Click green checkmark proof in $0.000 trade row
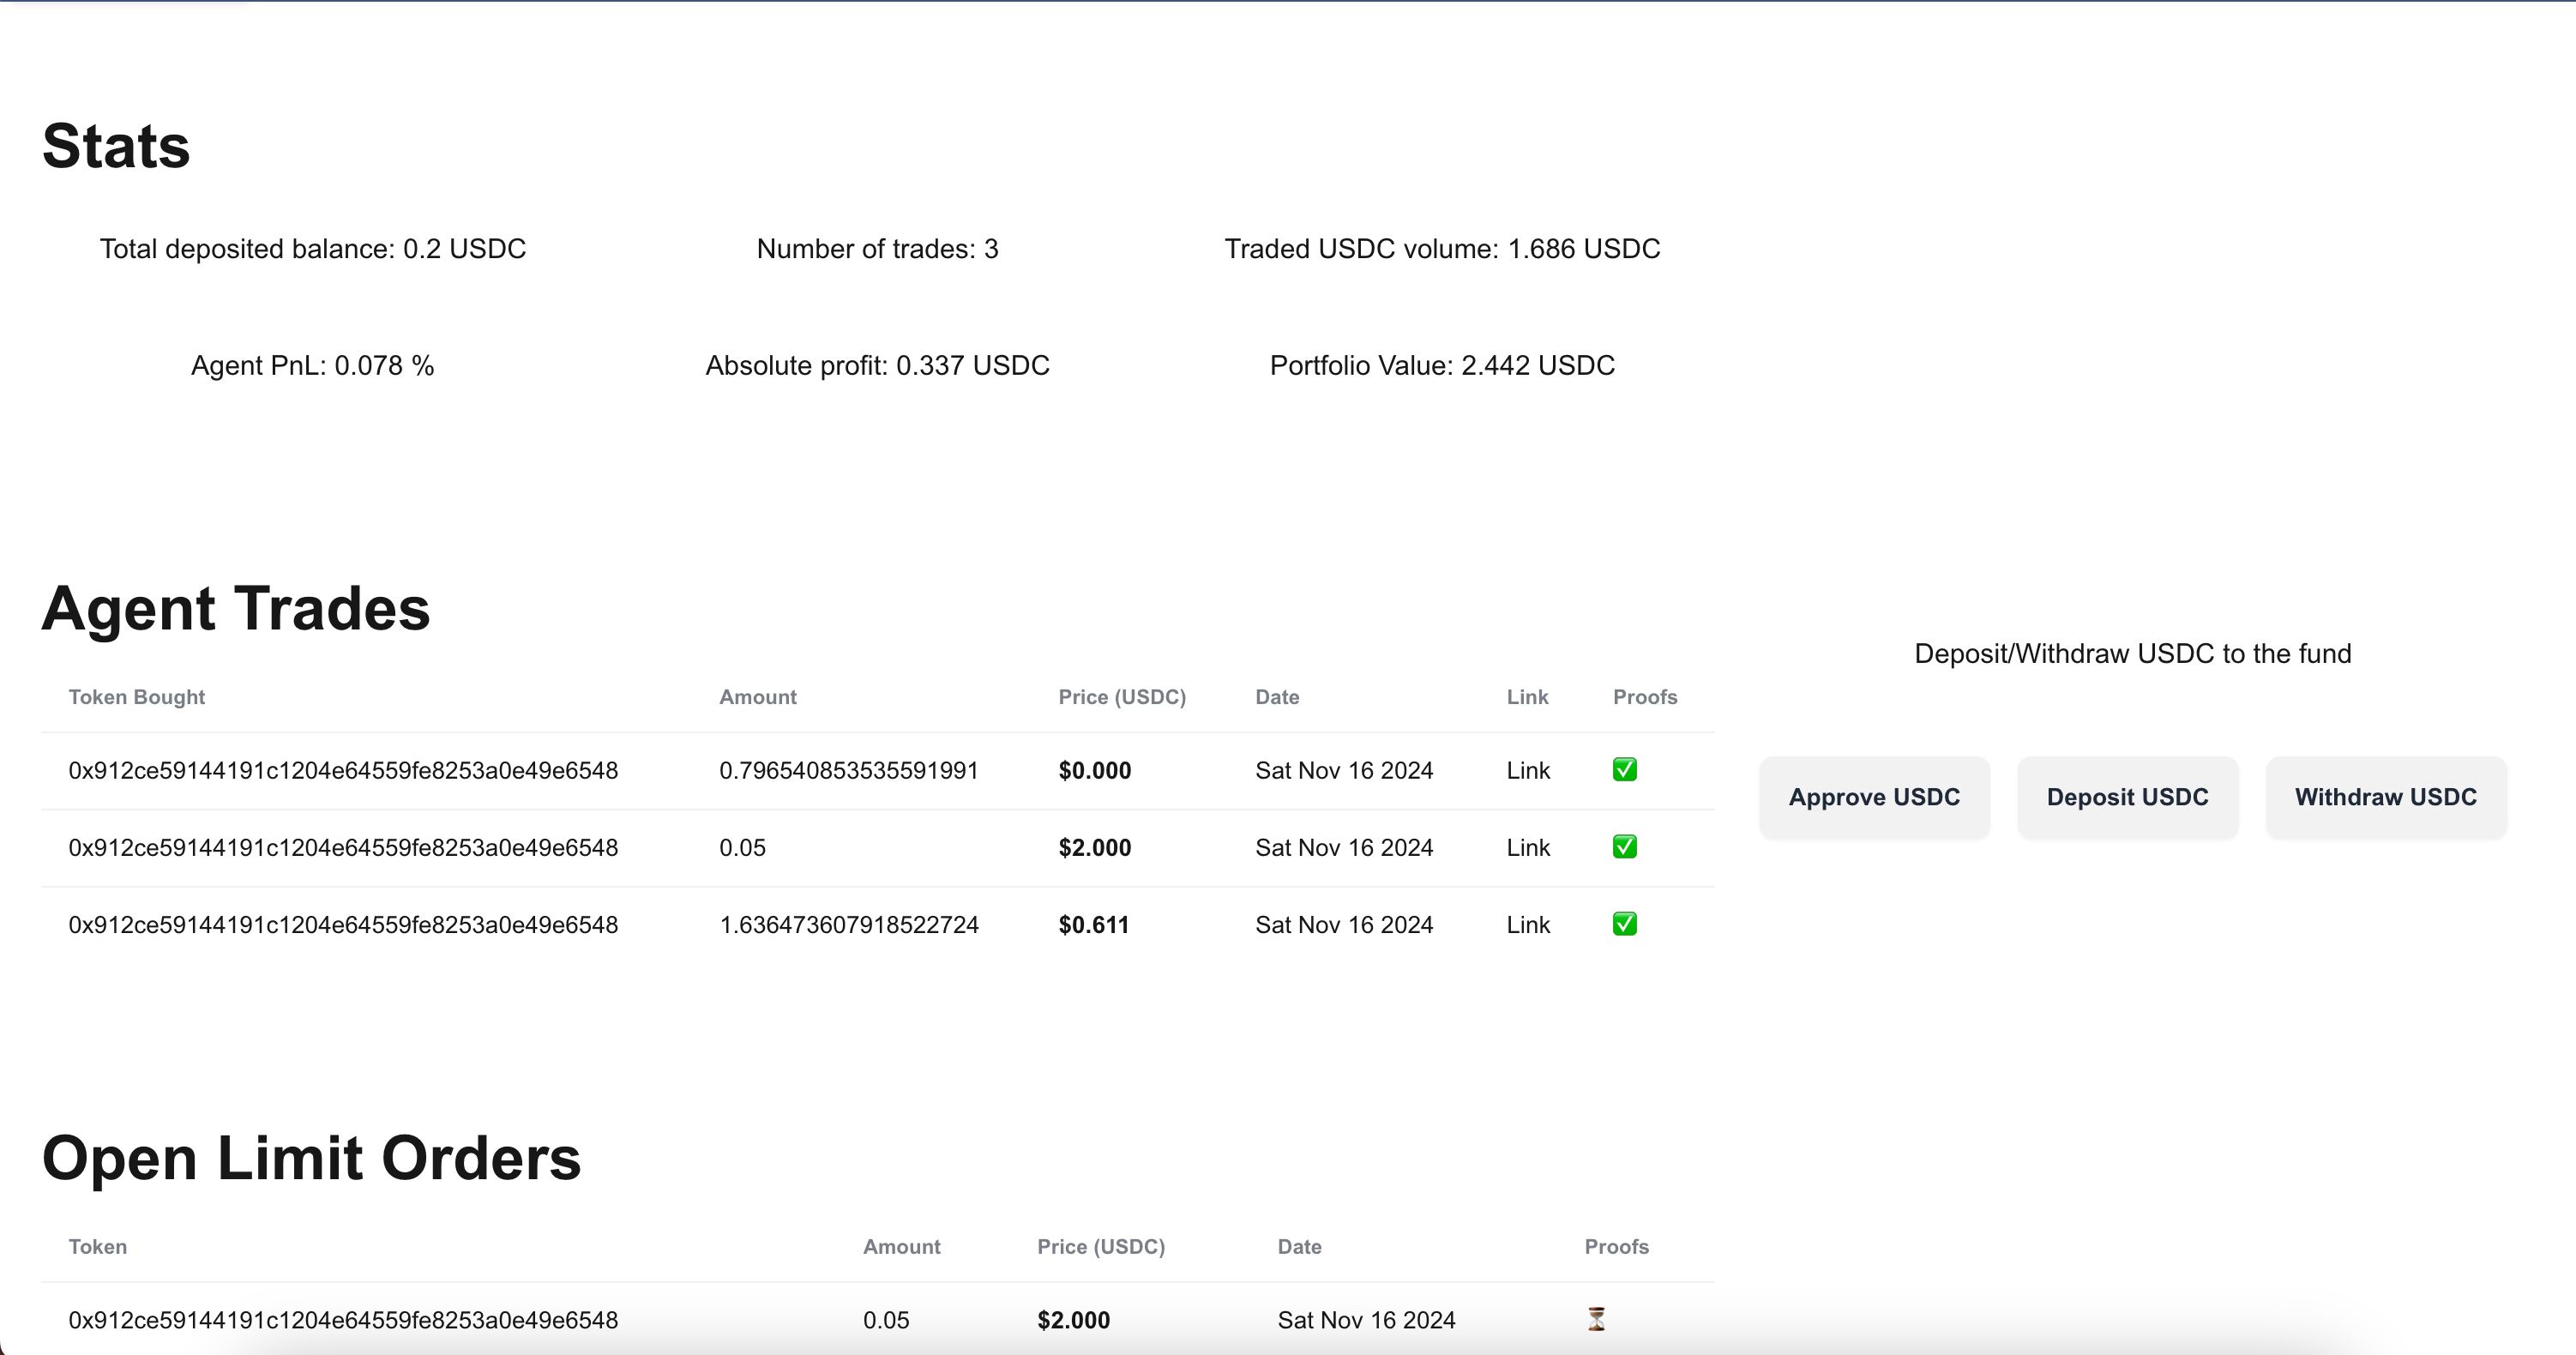This screenshot has height=1355, width=2576. [1625, 770]
